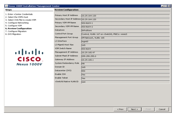The width and height of the screenshot is (176, 117).
Task: Click the Primary Host IP Address field
Action: [126, 16]
